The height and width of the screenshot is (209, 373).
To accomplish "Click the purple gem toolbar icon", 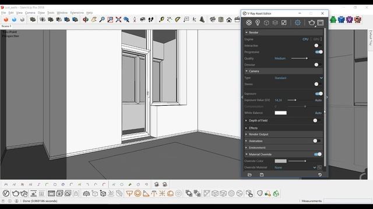I will point(349,19).
